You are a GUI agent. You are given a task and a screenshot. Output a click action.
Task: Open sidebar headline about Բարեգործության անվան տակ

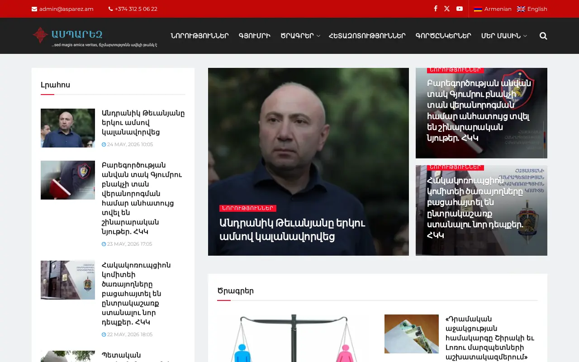(142, 199)
